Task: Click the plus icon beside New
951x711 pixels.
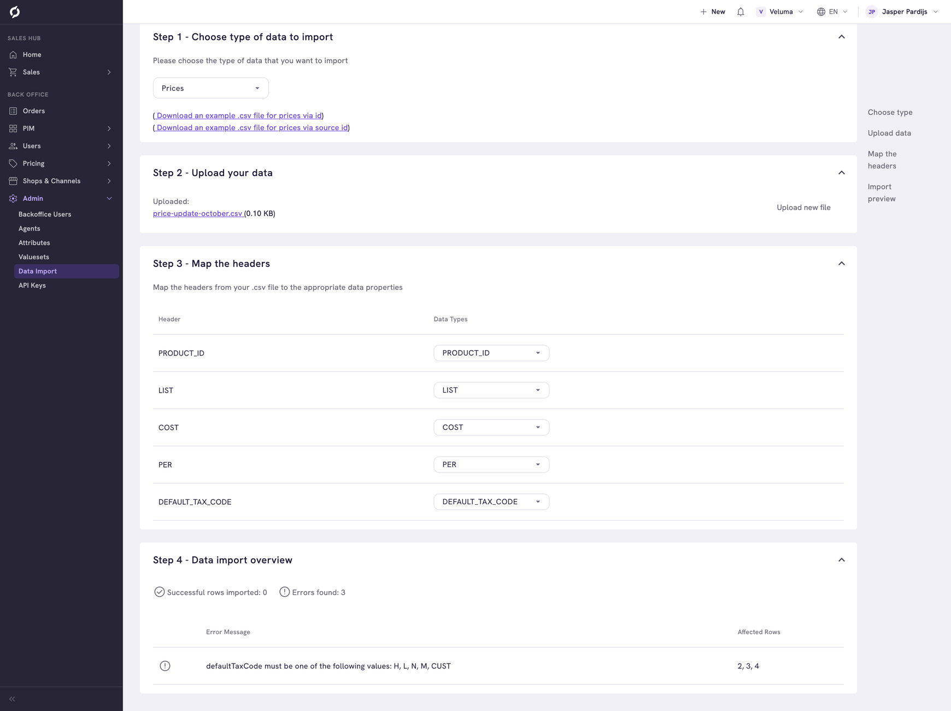Action: coord(703,11)
